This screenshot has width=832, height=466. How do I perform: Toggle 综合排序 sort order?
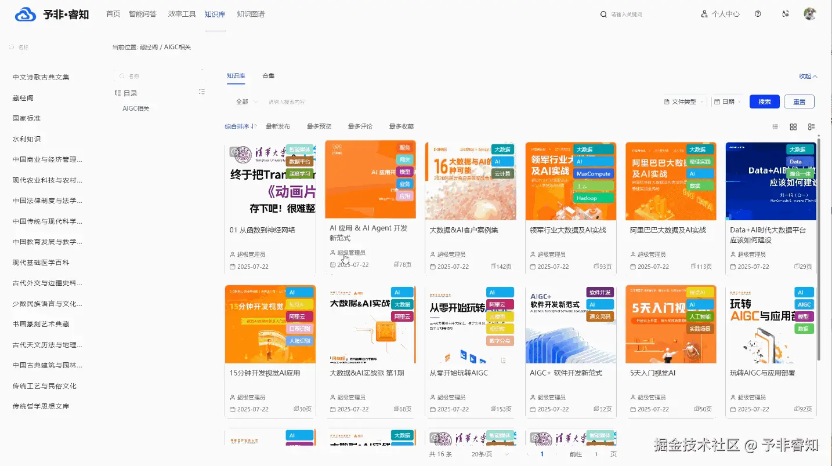pos(241,126)
